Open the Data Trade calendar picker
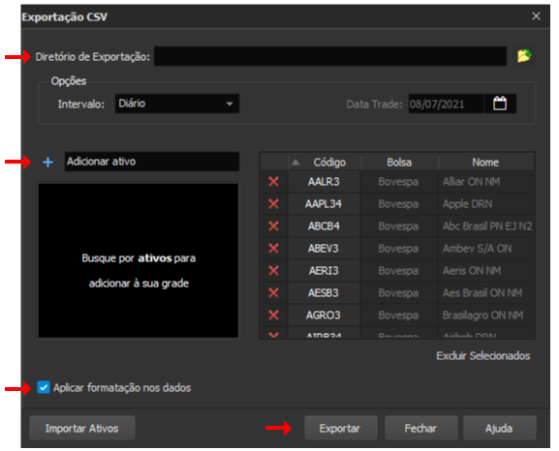The width and height of the screenshot is (559, 451). 500,104
